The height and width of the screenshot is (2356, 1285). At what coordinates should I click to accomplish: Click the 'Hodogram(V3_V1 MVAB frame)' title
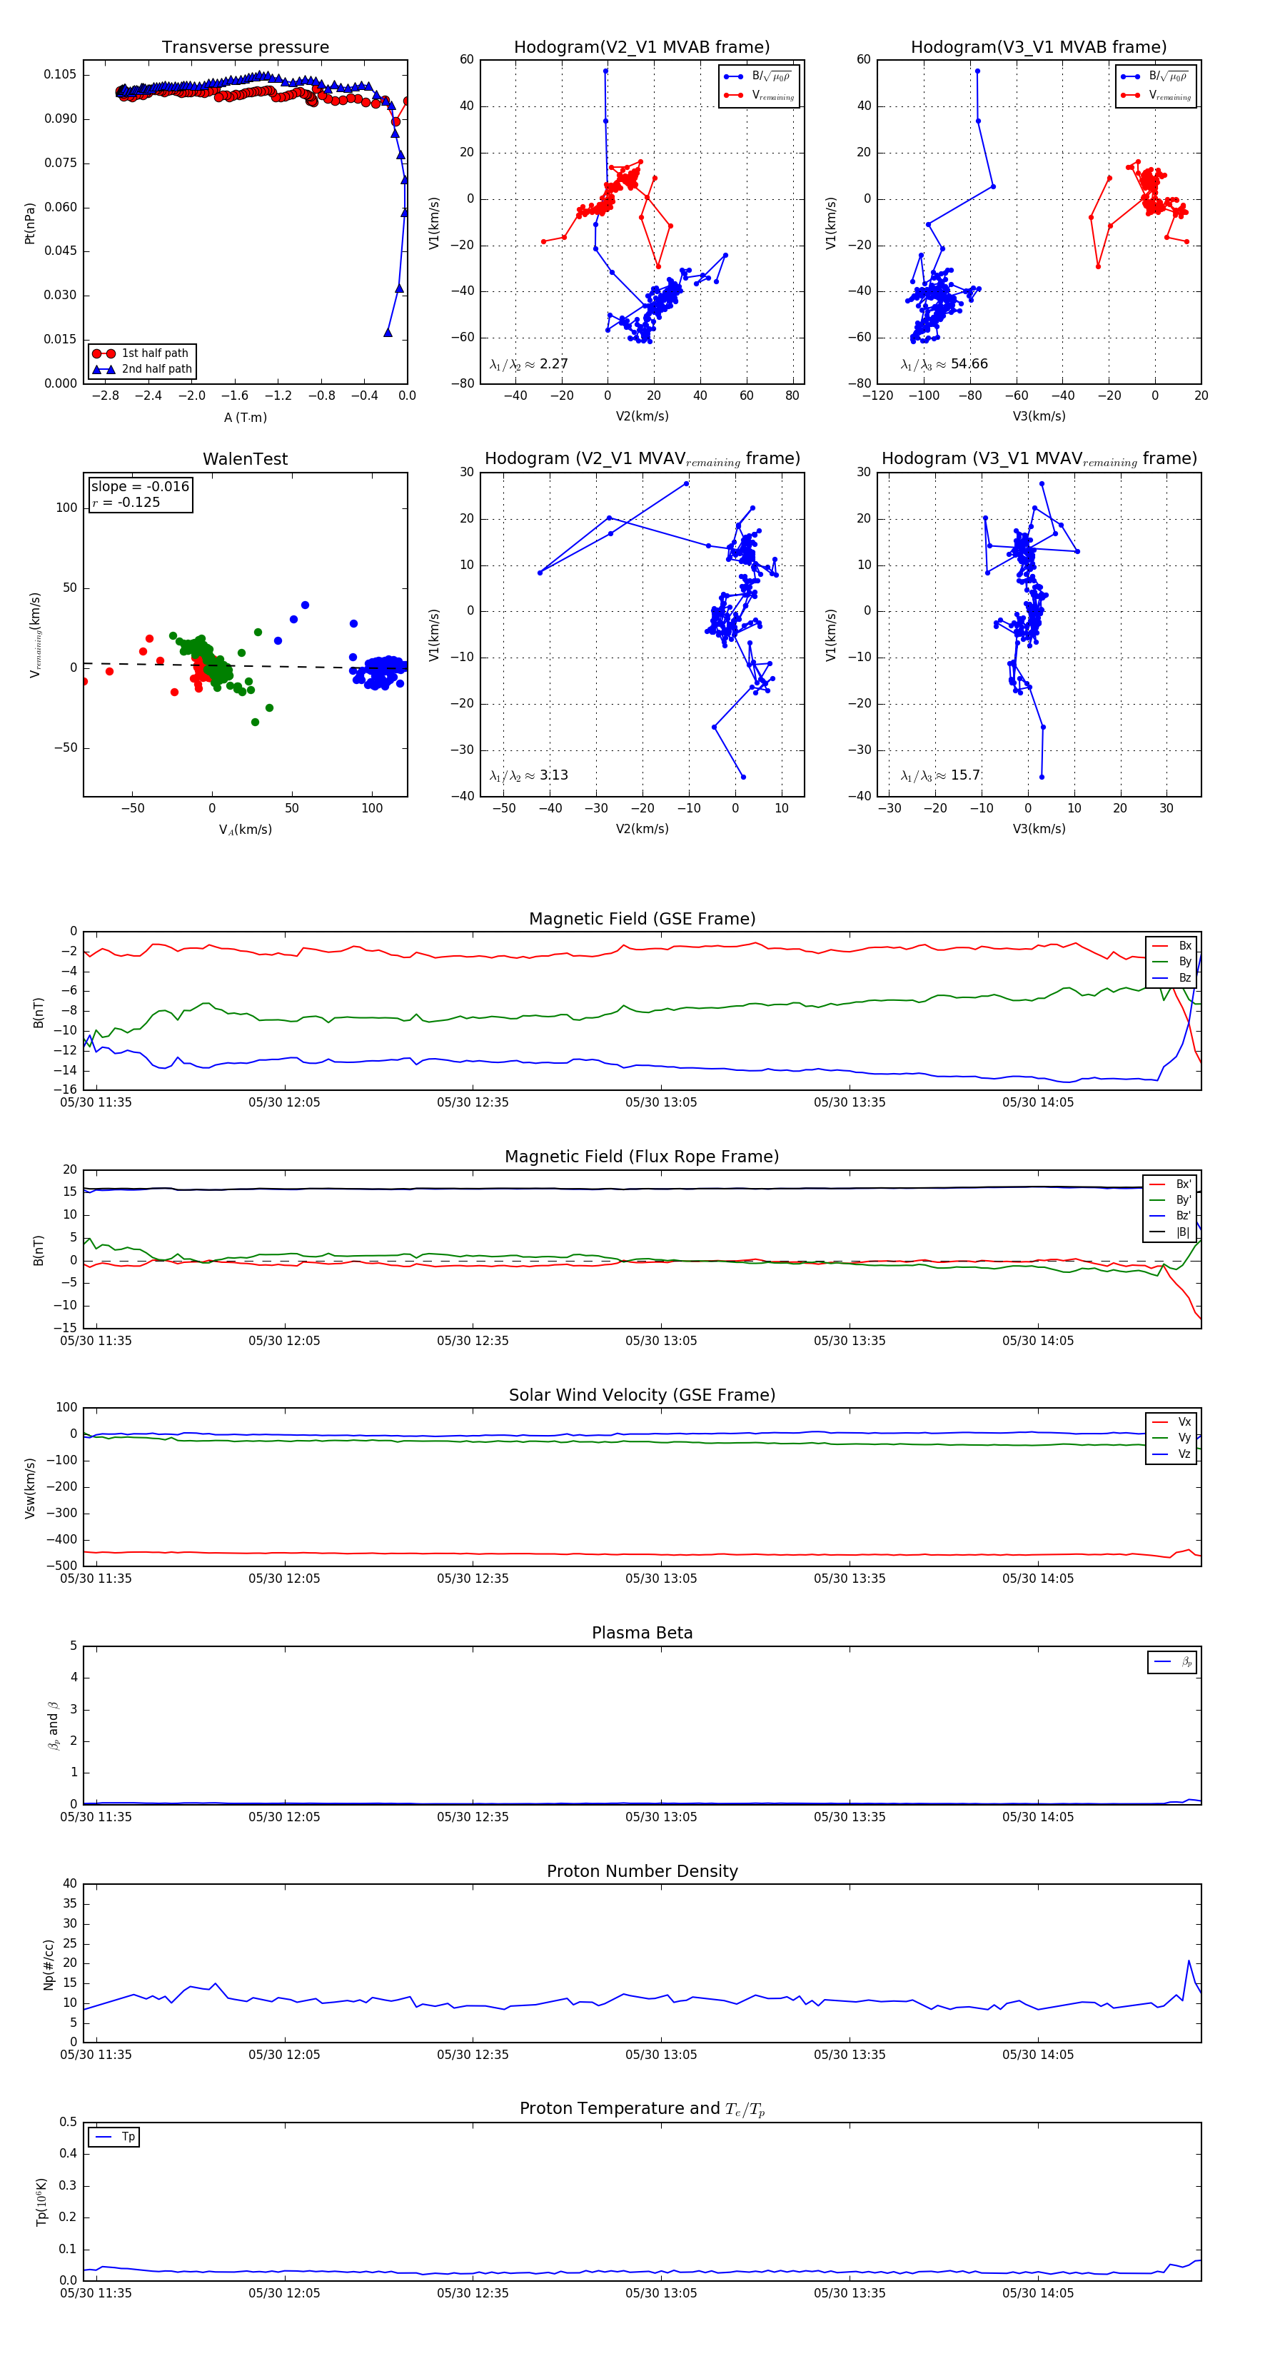coord(1039,48)
